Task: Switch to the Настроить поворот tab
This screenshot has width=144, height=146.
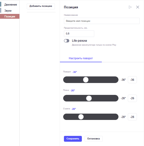Action: pos(81,58)
